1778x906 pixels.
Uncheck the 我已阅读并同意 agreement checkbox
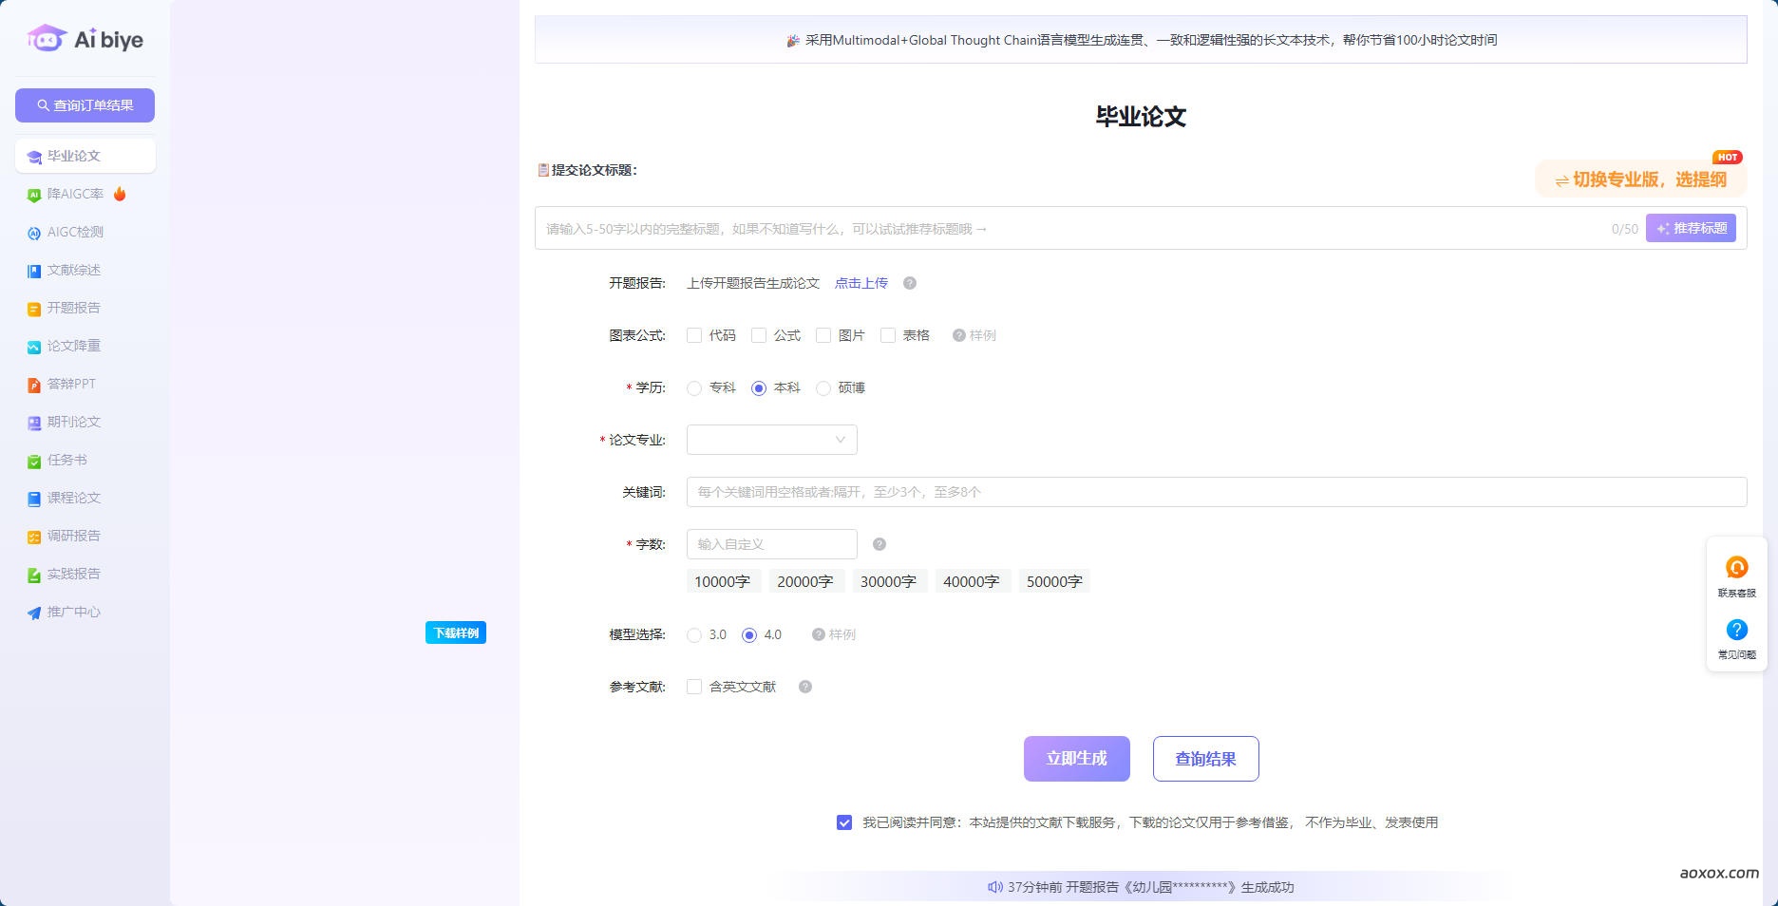pos(844,822)
